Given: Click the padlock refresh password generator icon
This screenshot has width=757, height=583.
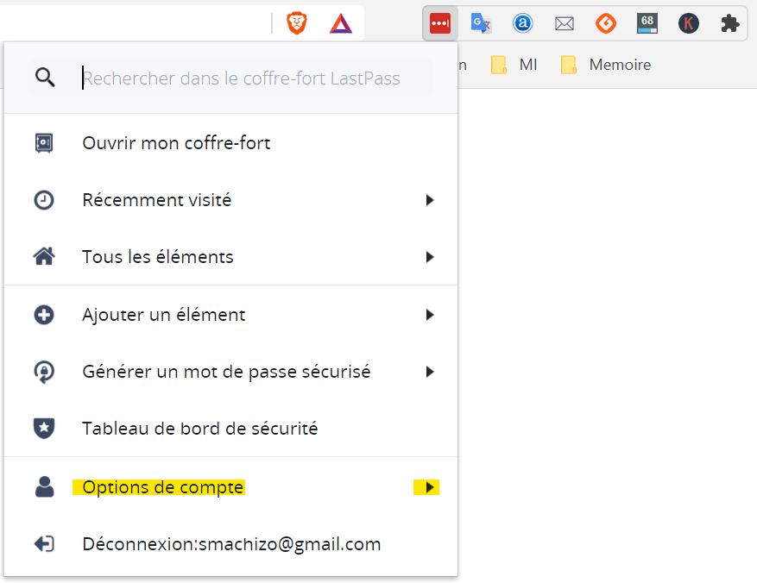Looking at the screenshot, I should click(x=44, y=372).
